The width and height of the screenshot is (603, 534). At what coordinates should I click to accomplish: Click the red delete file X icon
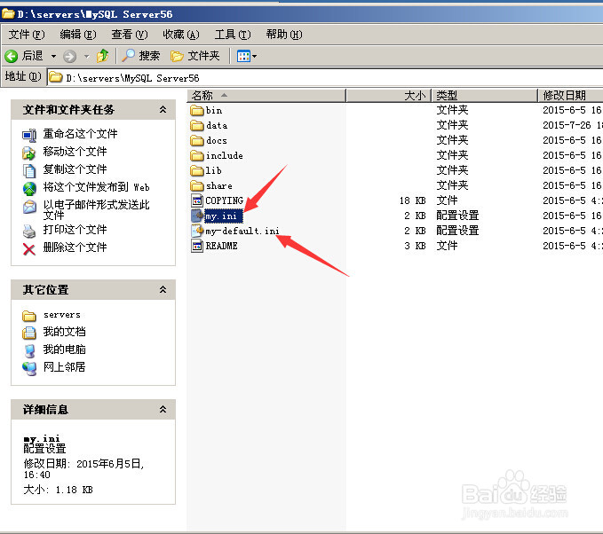pos(28,249)
